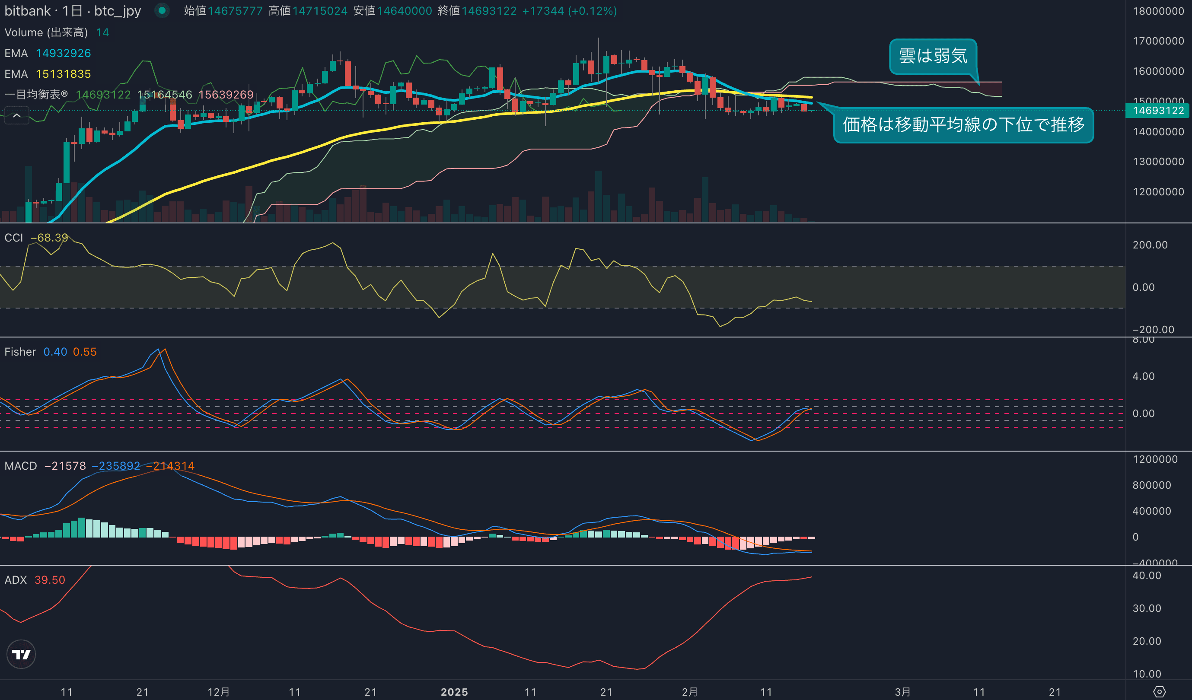Click the MACD indicator label

click(20, 466)
